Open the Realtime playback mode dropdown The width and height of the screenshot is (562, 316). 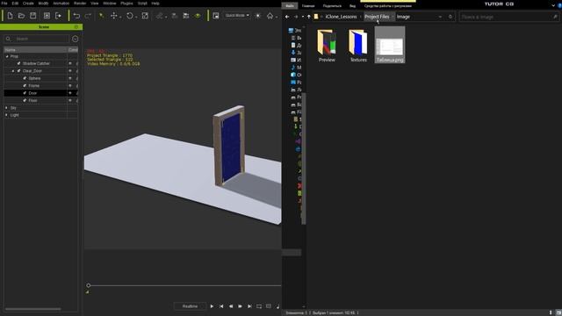point(190,306)
